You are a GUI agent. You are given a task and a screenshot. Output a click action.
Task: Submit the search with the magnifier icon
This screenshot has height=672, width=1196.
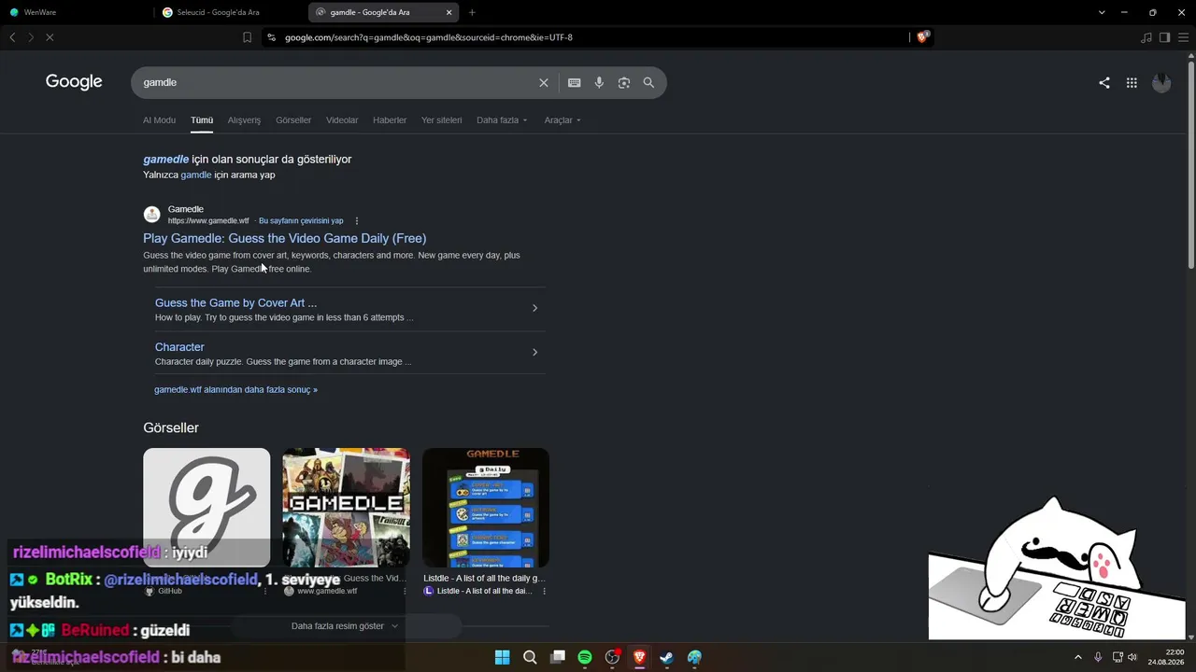648,82
